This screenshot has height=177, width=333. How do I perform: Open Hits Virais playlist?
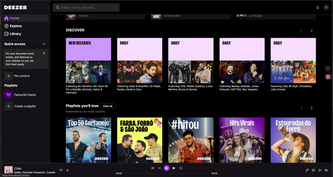[242, 140]
